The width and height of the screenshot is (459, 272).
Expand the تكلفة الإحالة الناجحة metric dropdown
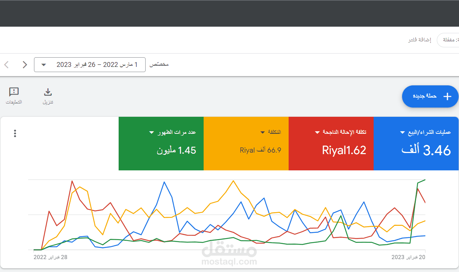click(317, 132)
